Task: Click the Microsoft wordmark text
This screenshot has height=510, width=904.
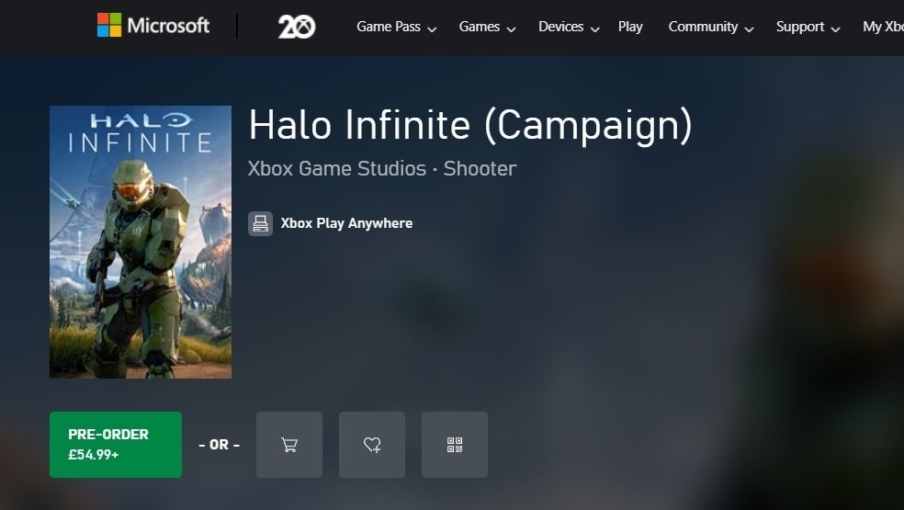Action: tap(168, 26)
